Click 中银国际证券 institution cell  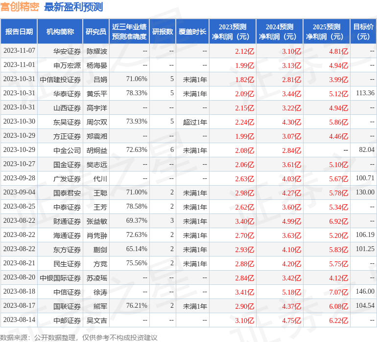point(60,278)
